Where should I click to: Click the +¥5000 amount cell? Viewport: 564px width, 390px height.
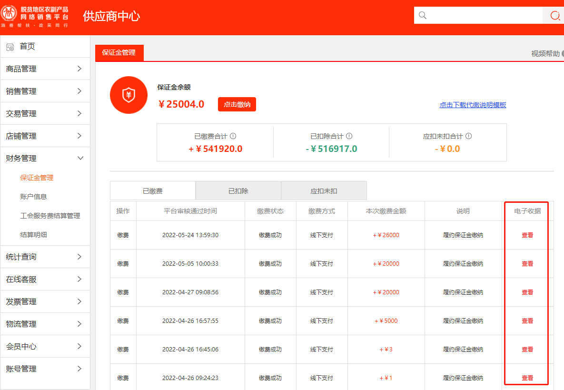coord(386,320)
